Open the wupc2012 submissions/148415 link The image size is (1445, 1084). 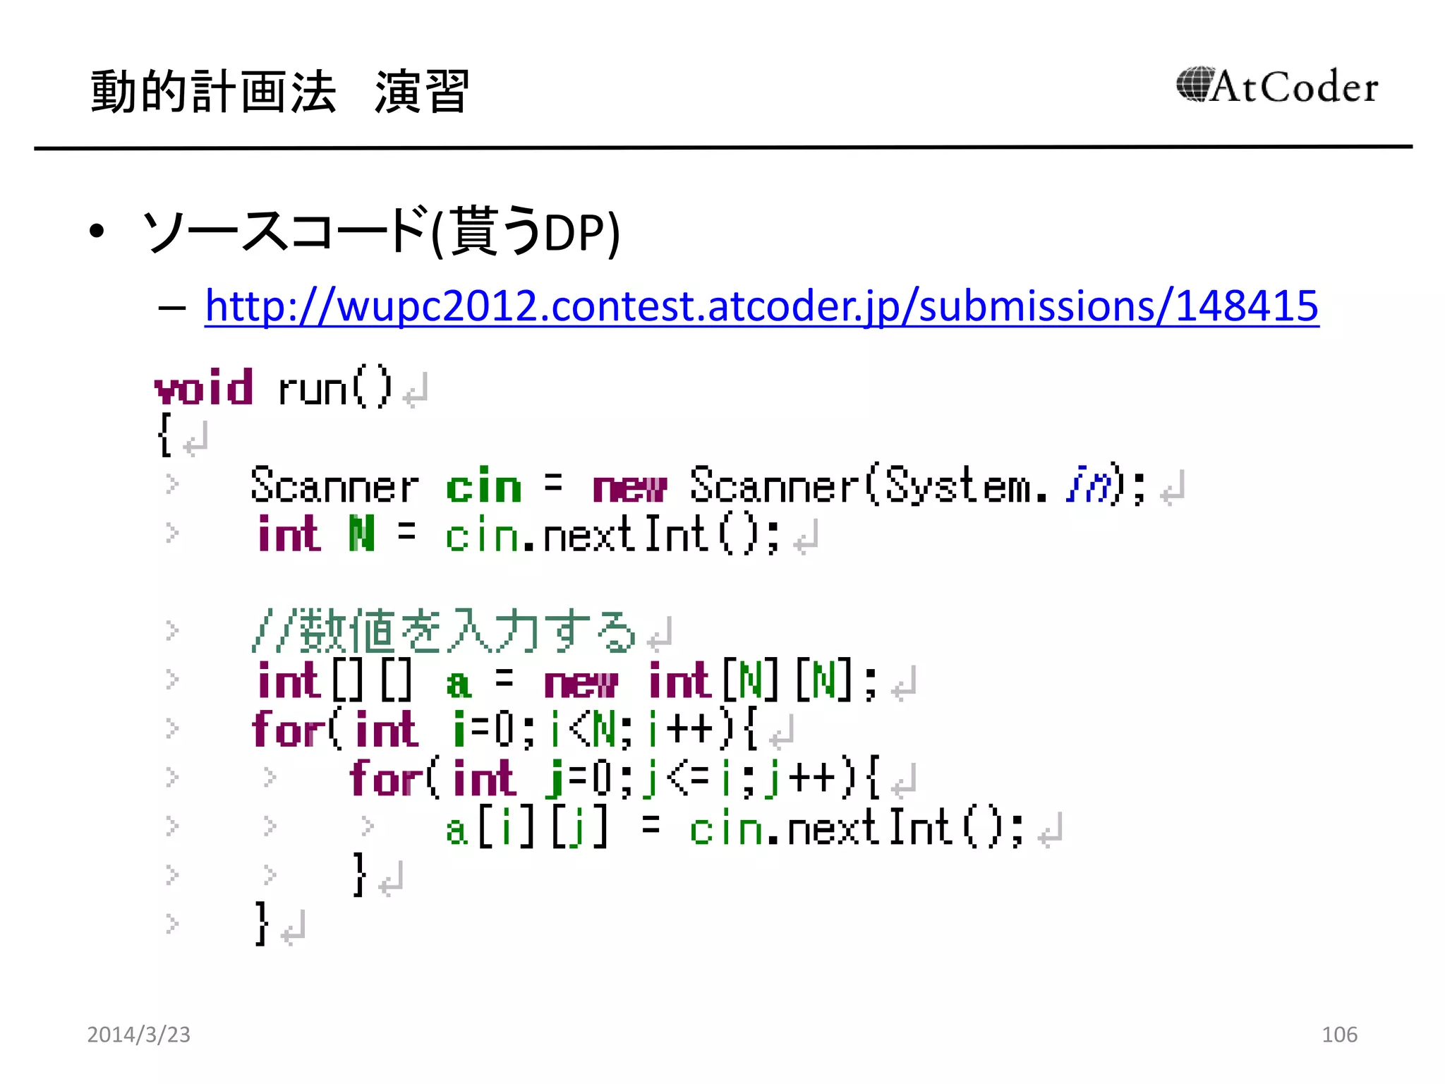click(x=761, y=306)
